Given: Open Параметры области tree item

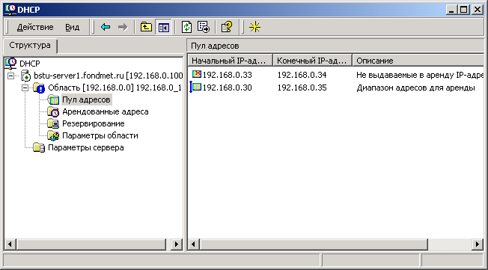Looking at the screenshot, I should [100, 135].
